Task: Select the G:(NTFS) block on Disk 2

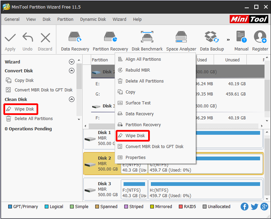Action: [x=205, y=163]
